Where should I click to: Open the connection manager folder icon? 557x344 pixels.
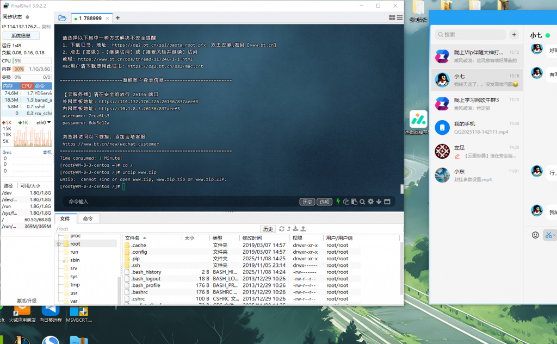63,18
